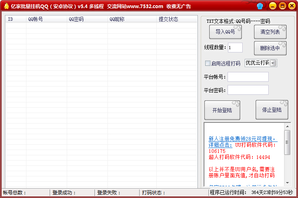This screenshot has width=298, height=198.
Task: Start login with the 开始登陆 button
Action: tap(222, 110)
